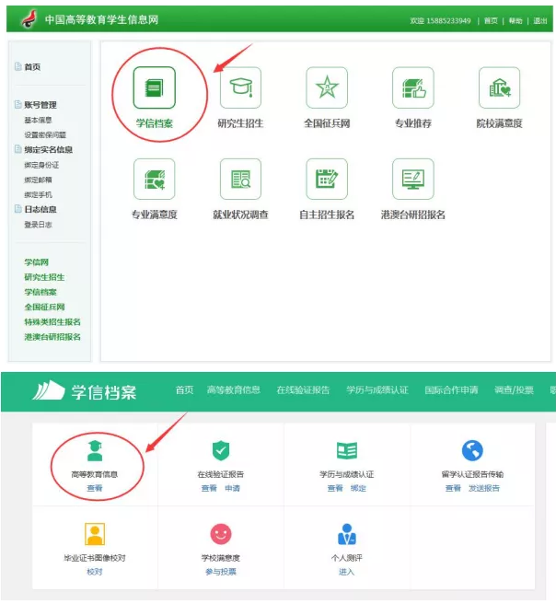This screenshot has height=604, width=556.
Task: Click 首页 in the top header bar
Action: click(491, 21)
